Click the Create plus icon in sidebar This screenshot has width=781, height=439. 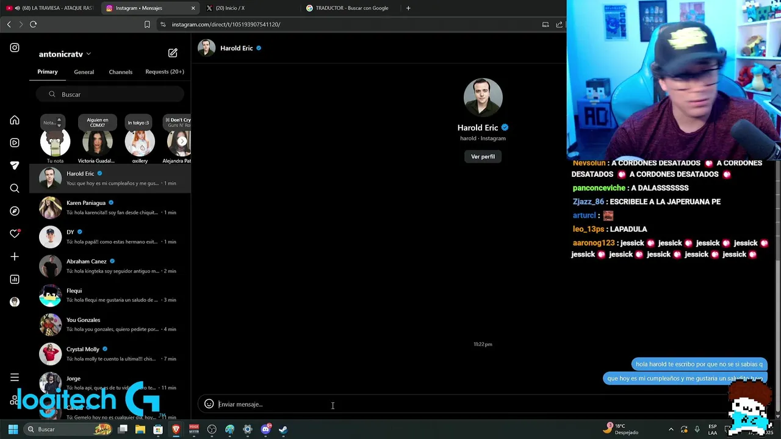pyautogui.click(x=15, y=257)
